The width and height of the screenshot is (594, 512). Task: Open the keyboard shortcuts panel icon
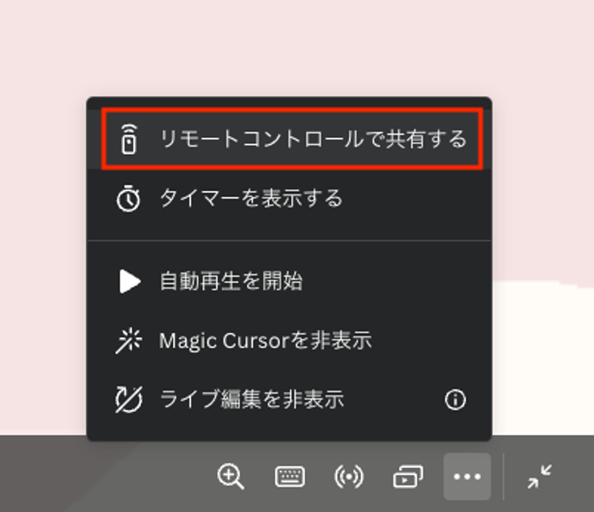pyautogui.click(x=291, y=476)
